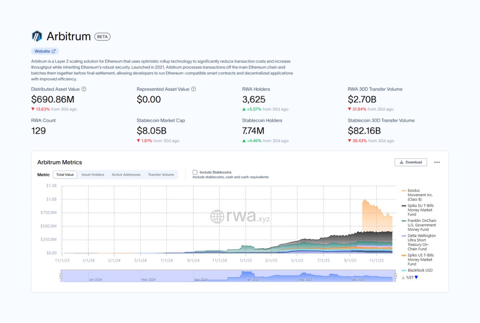Viewport: 480px width, 323px height.
Task: Click the Stablecoin 30D Transfer Volume label
Action: tap(381, 120)
